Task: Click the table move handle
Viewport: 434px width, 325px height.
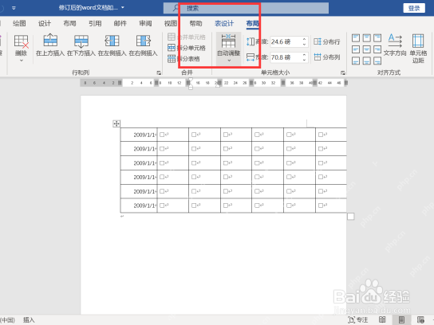Action: click(x=116, y=123)
